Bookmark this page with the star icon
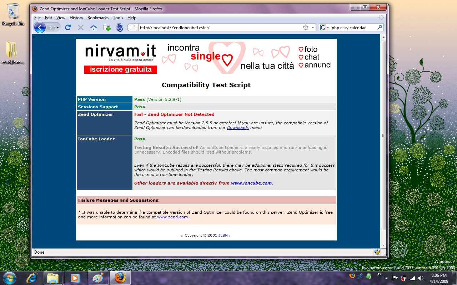The height and width of the screenshot is (285, 457). click(x=305, y=27)
